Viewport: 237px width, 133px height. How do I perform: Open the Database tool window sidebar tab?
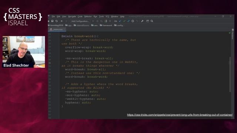[x=233, y=34]
